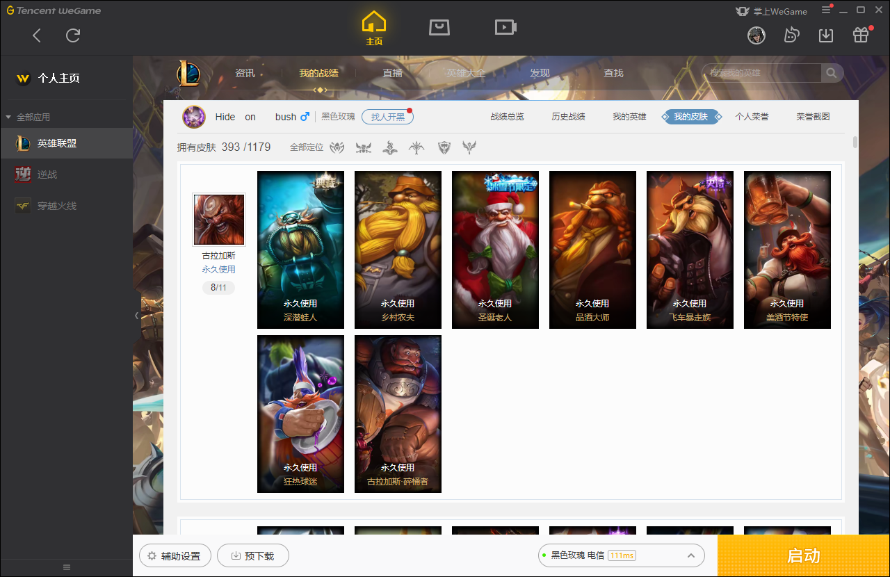Click the skin list vertical scrollbar
This screenshot has height=577, width=890.
point(855,143)
